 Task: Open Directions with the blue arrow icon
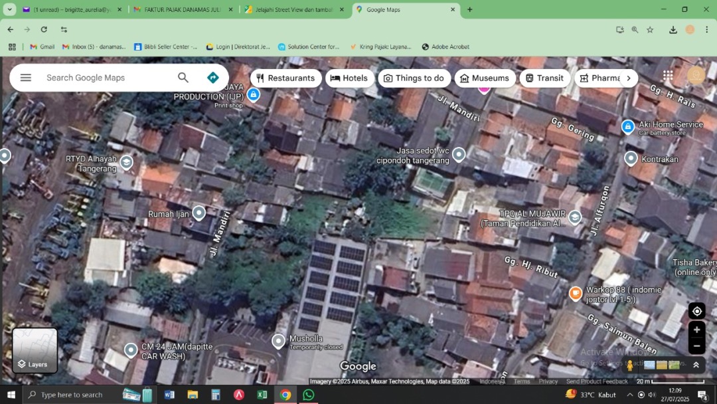213,78
